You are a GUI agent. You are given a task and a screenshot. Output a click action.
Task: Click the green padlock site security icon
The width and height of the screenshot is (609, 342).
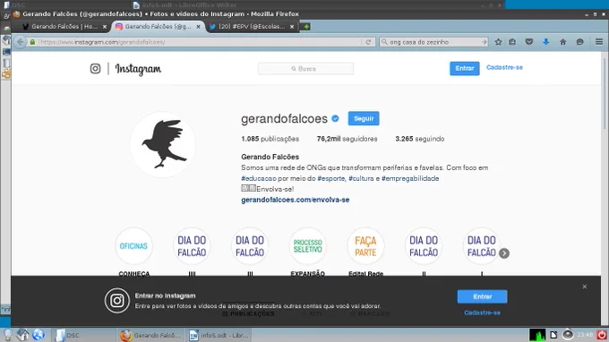(x=32, y=42)
